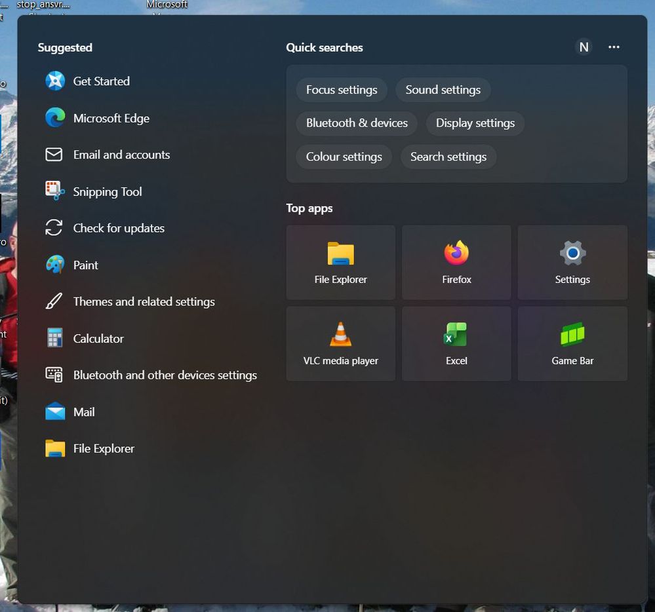
Task: Click the Check for updates refresh icon
Action: coord(54,228)
